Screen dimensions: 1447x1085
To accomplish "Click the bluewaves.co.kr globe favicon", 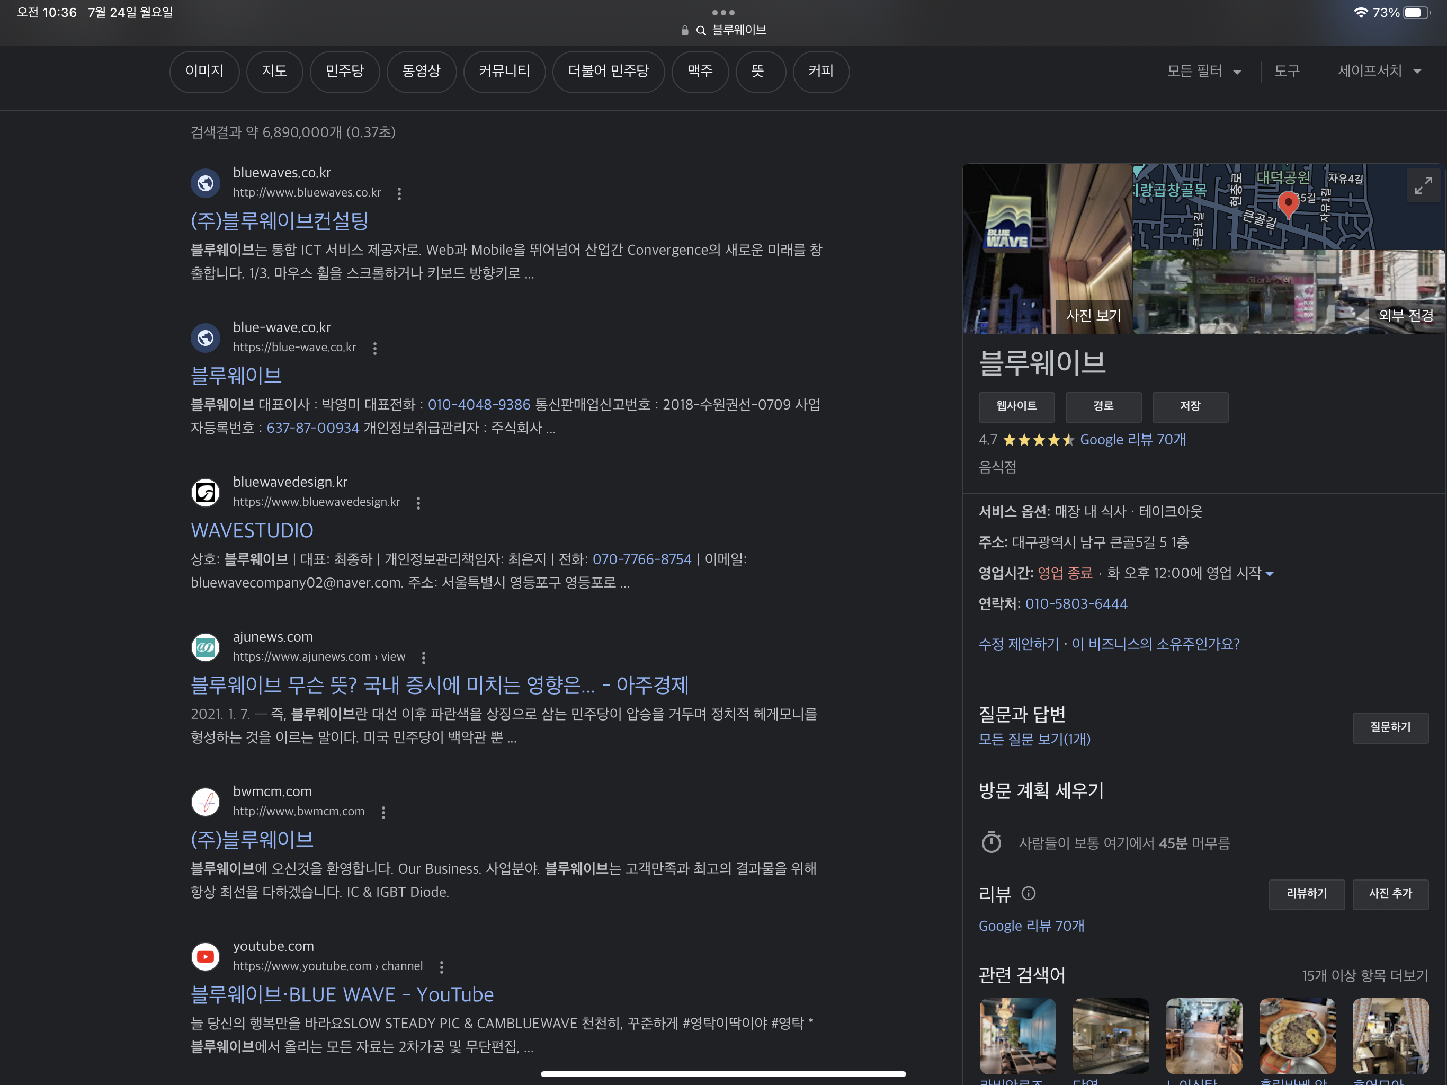I will pyautogui.click(x=206, y=183).
